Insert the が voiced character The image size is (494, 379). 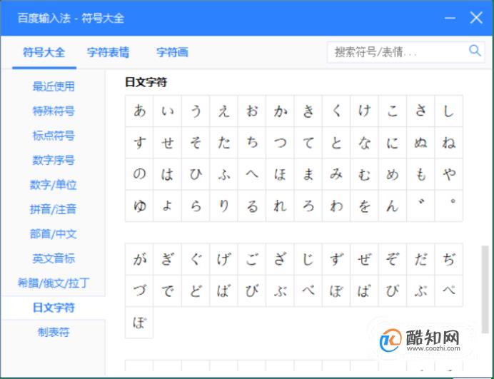[x=139, y=259]
